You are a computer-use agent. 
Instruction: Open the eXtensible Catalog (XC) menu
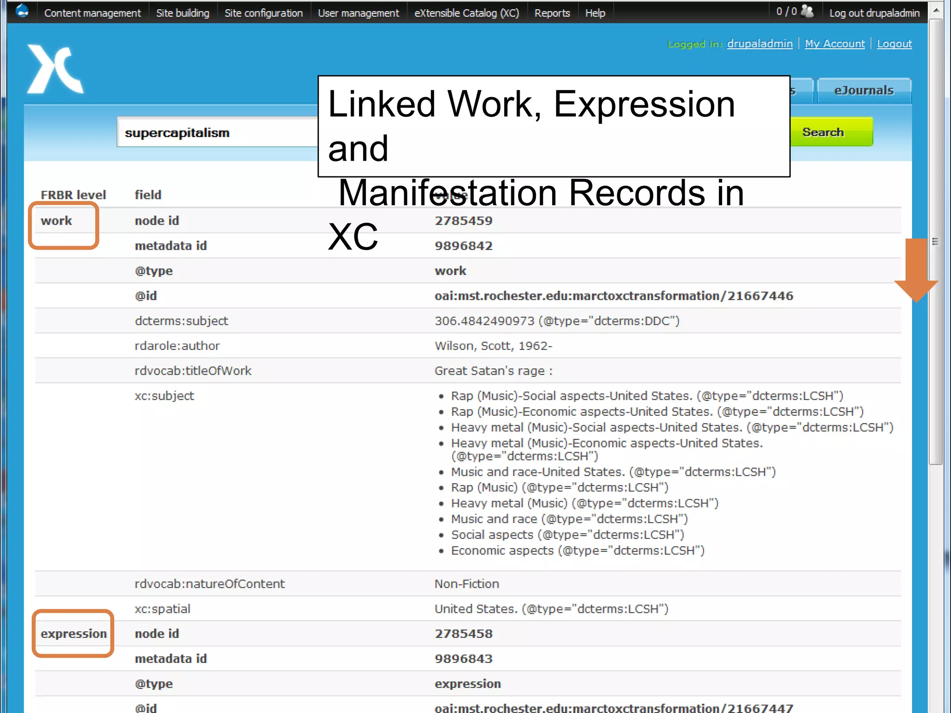tap(467, 13)
